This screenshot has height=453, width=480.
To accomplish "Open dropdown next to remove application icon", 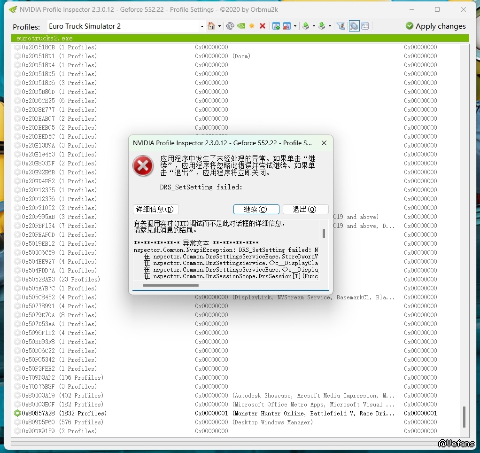I will coord(295,26).
